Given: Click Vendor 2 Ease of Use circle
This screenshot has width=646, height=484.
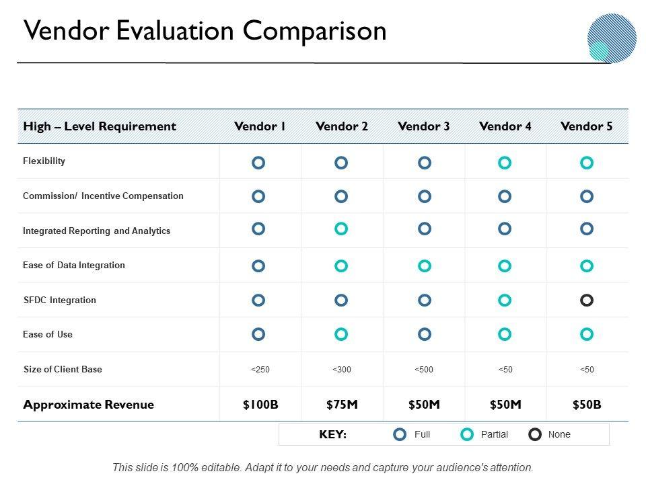Looking at the screenshot, I should tap(341, 334).
